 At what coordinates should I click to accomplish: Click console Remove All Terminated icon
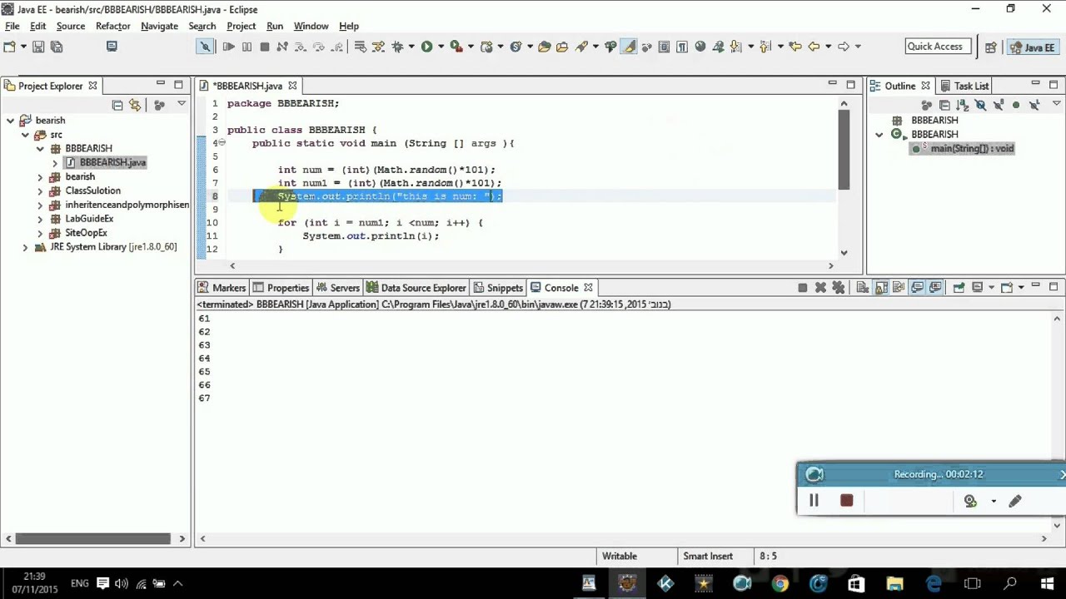tap(839, 288)
